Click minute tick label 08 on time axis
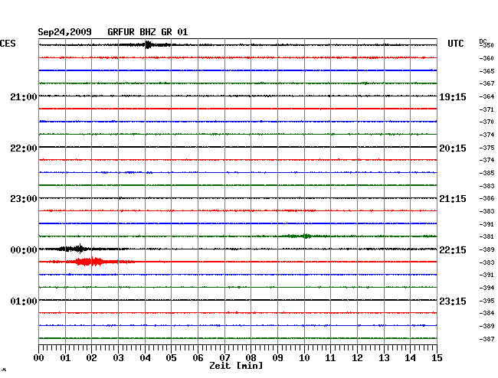This screenshot has height=378, width=498. [251, 357]
